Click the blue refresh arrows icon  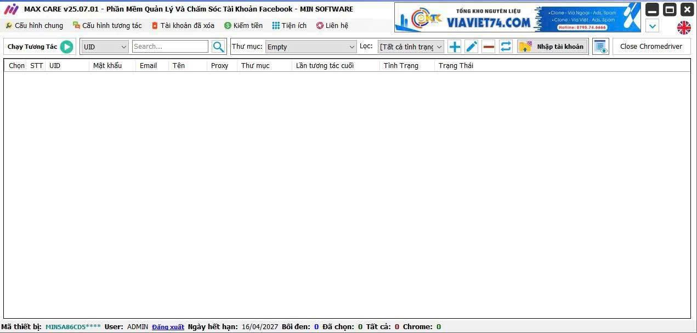[506, 47]
